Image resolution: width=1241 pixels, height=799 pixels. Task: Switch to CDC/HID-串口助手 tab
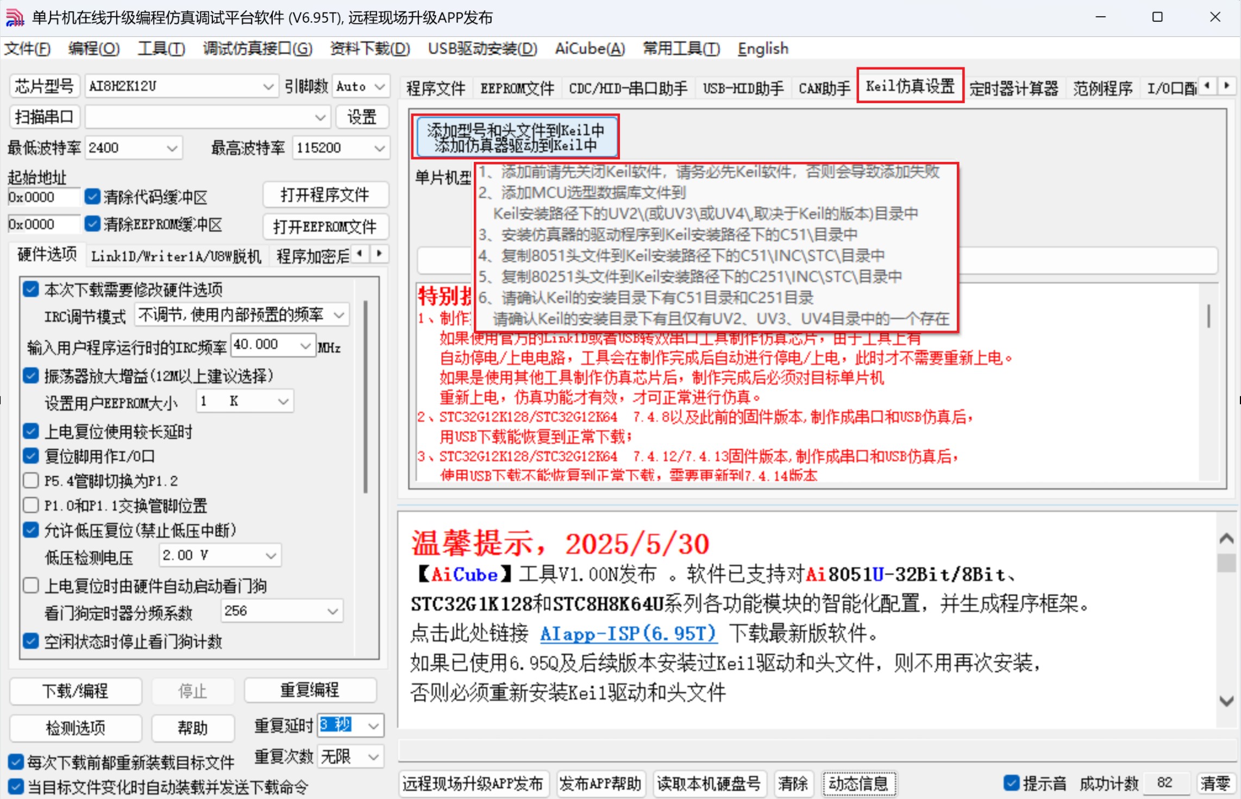pyautogui.click(x=628, y=88)
